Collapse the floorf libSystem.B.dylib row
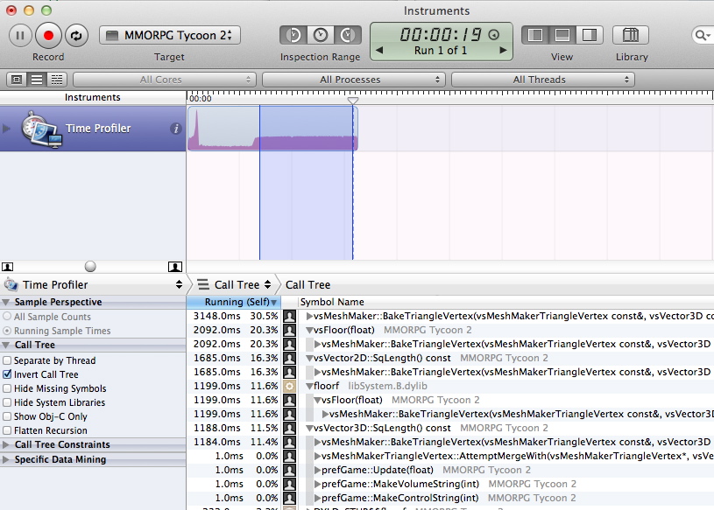This screenshot has width=714, height=510. (309, 387)
